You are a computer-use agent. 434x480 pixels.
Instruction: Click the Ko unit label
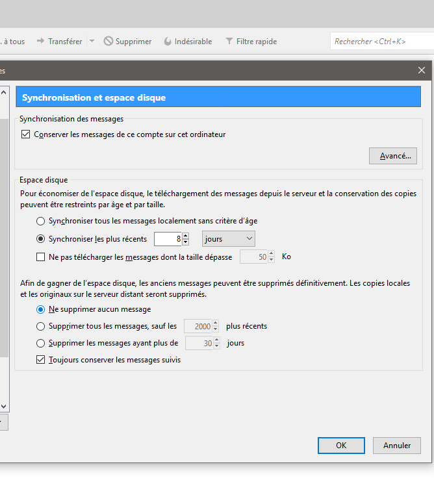(287, 257)
